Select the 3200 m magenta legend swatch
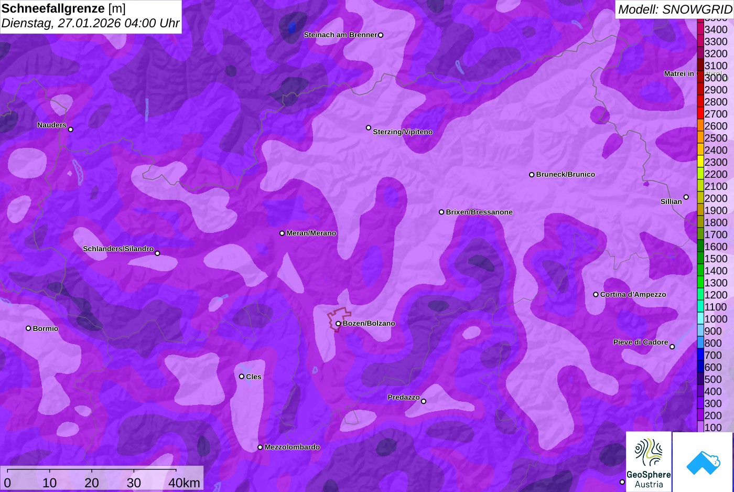This screenshot has width=734, height=492. [x=700, y=53]
